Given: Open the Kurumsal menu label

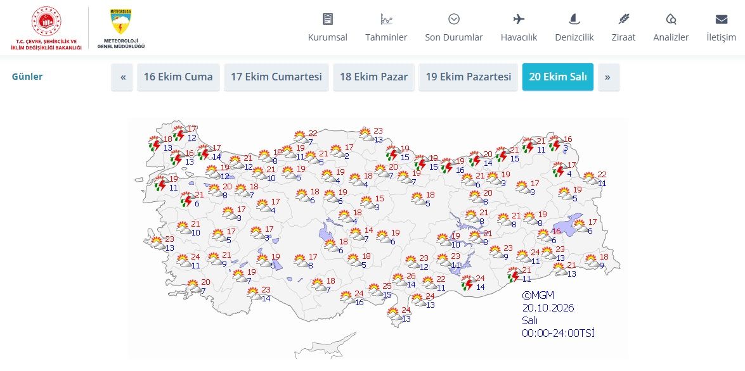Looking at the screenshot, I should point(327,37).
